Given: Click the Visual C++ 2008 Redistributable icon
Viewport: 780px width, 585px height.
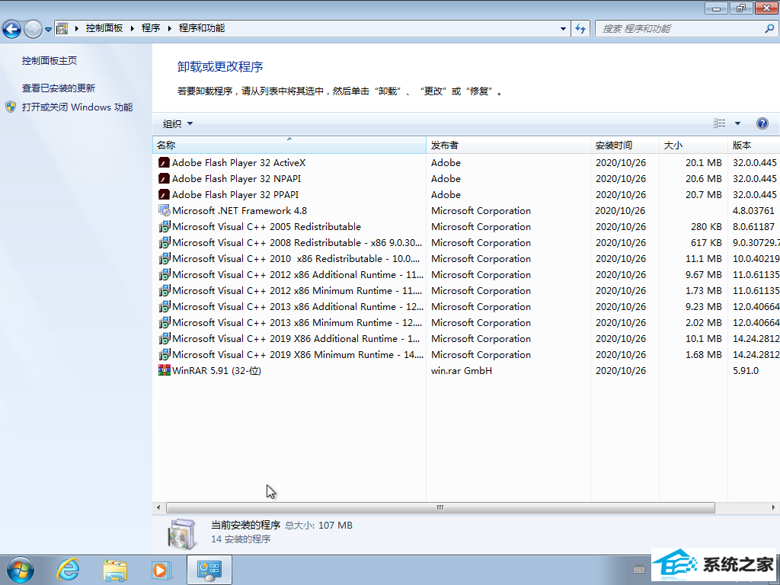Looking at the screenshot, I should point(164,242).
